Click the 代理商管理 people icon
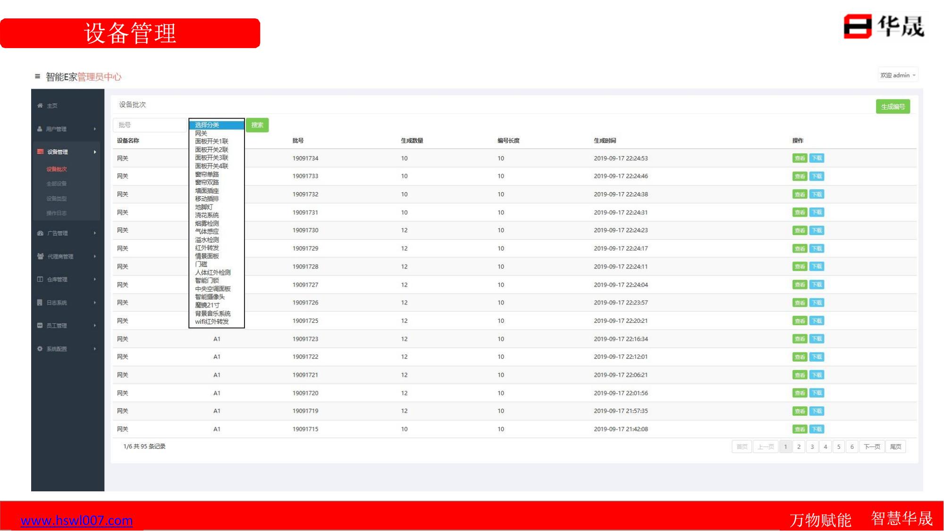 [x=41, y=256]
